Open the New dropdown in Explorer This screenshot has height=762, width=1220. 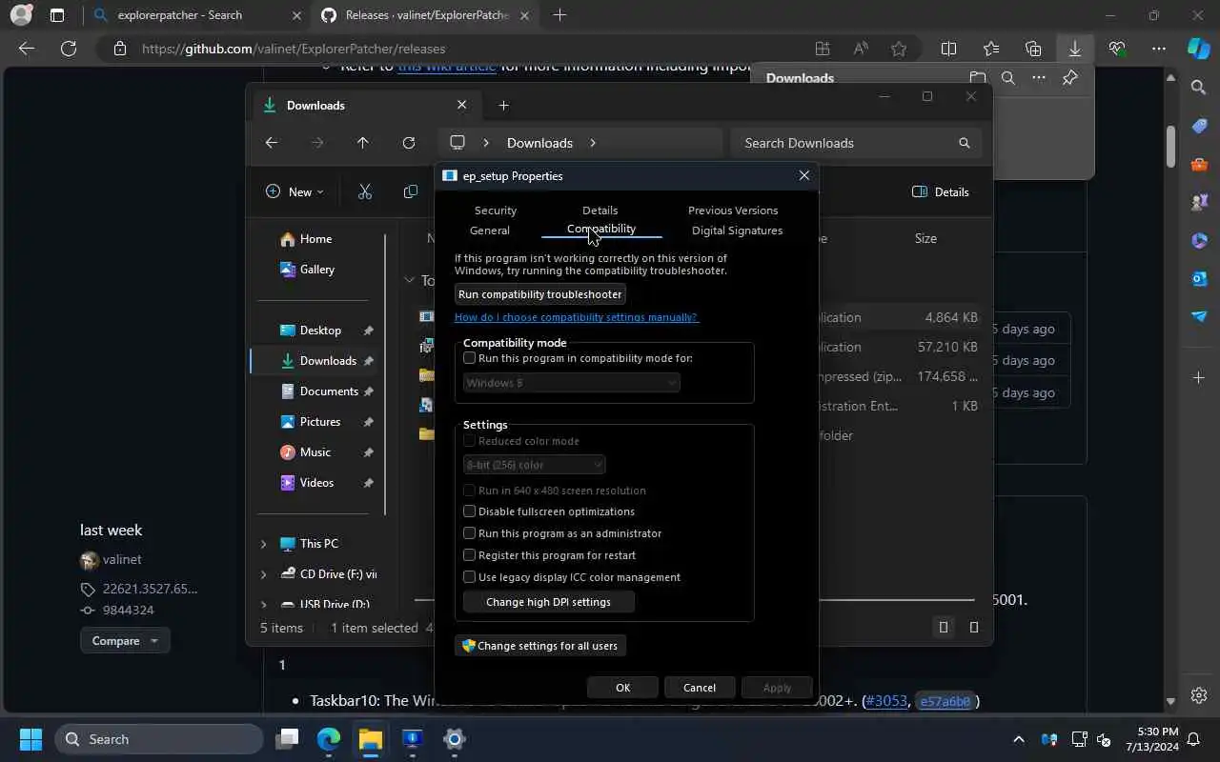coord(295,191)
